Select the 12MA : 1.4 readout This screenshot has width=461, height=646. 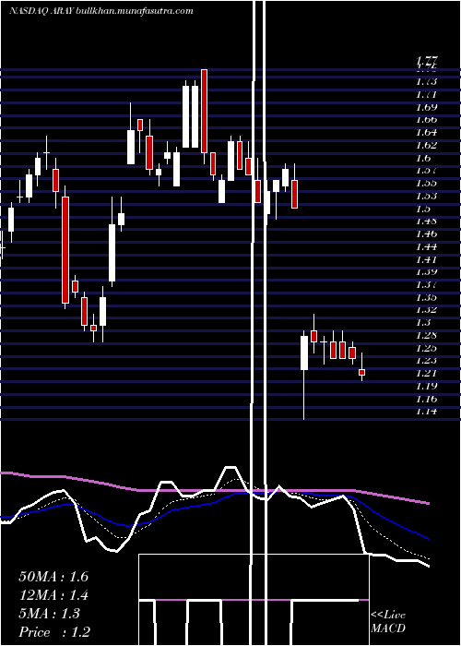click(x=53, y=595)
